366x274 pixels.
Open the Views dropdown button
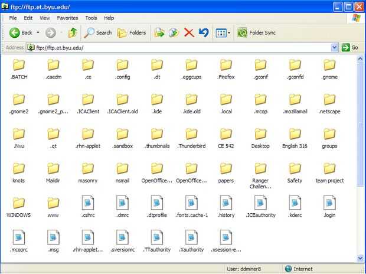(x=223, y=33)
